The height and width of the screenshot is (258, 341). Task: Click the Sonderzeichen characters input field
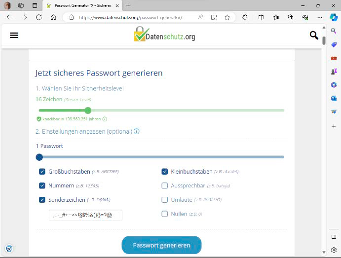[85, 215]
